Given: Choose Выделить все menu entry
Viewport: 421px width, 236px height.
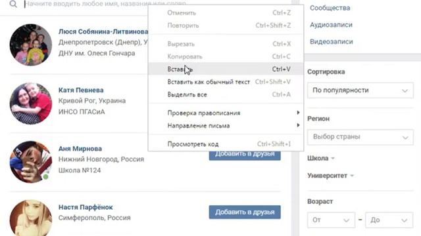Looking at the screenshot, I should [226, 94].
